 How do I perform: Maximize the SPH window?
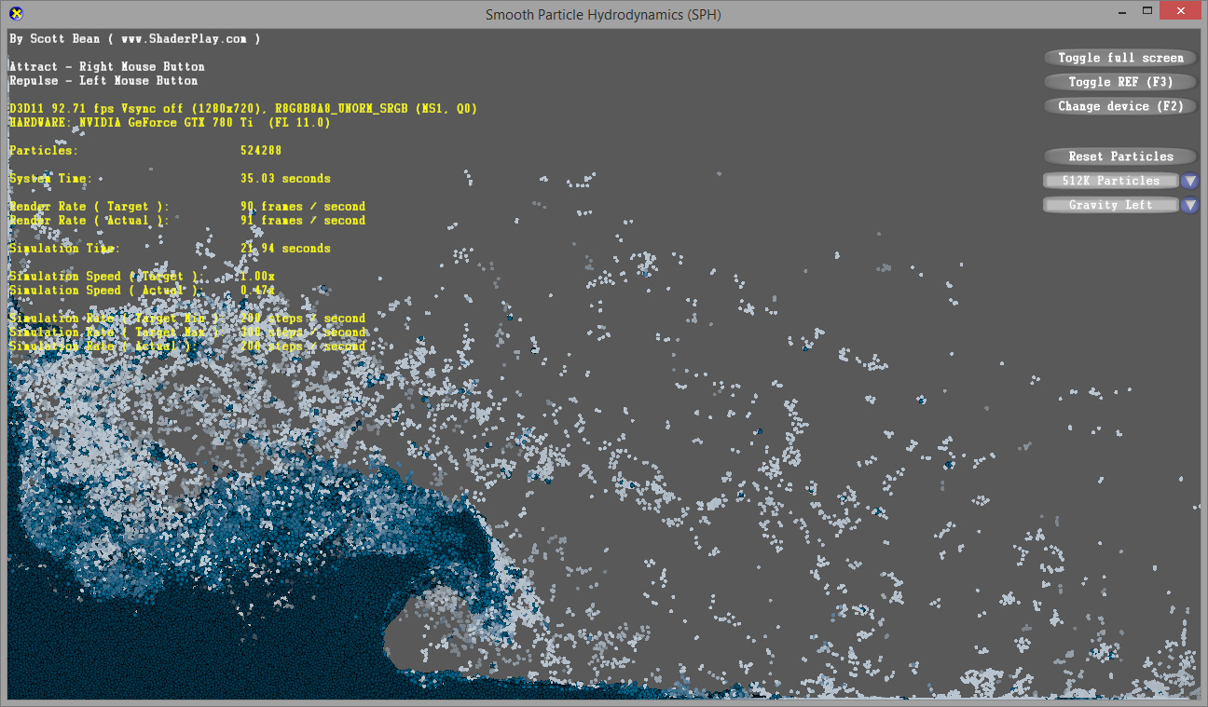click(x=1148, y=11)
